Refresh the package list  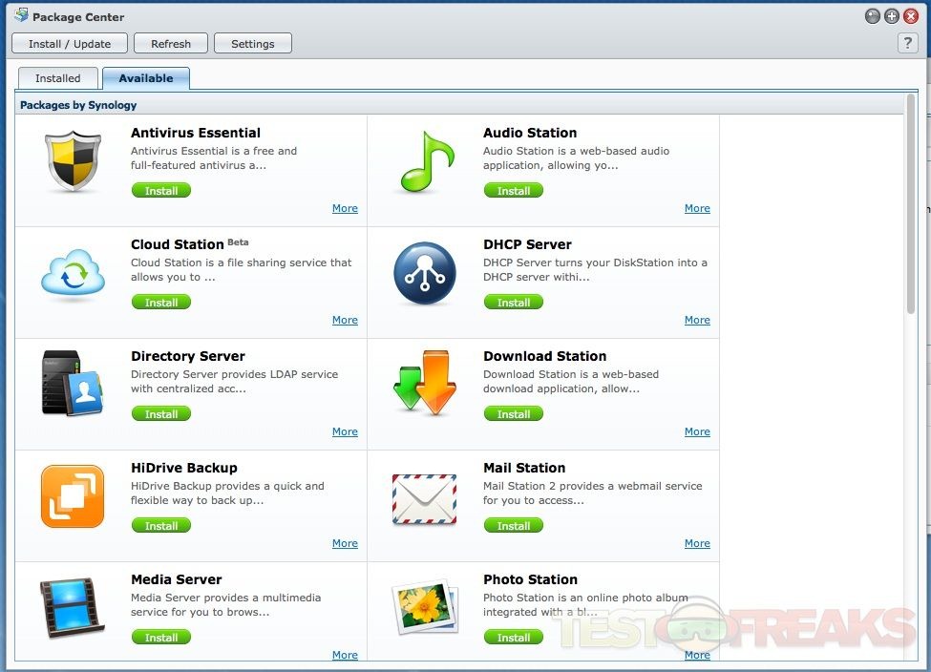point(171,44)
